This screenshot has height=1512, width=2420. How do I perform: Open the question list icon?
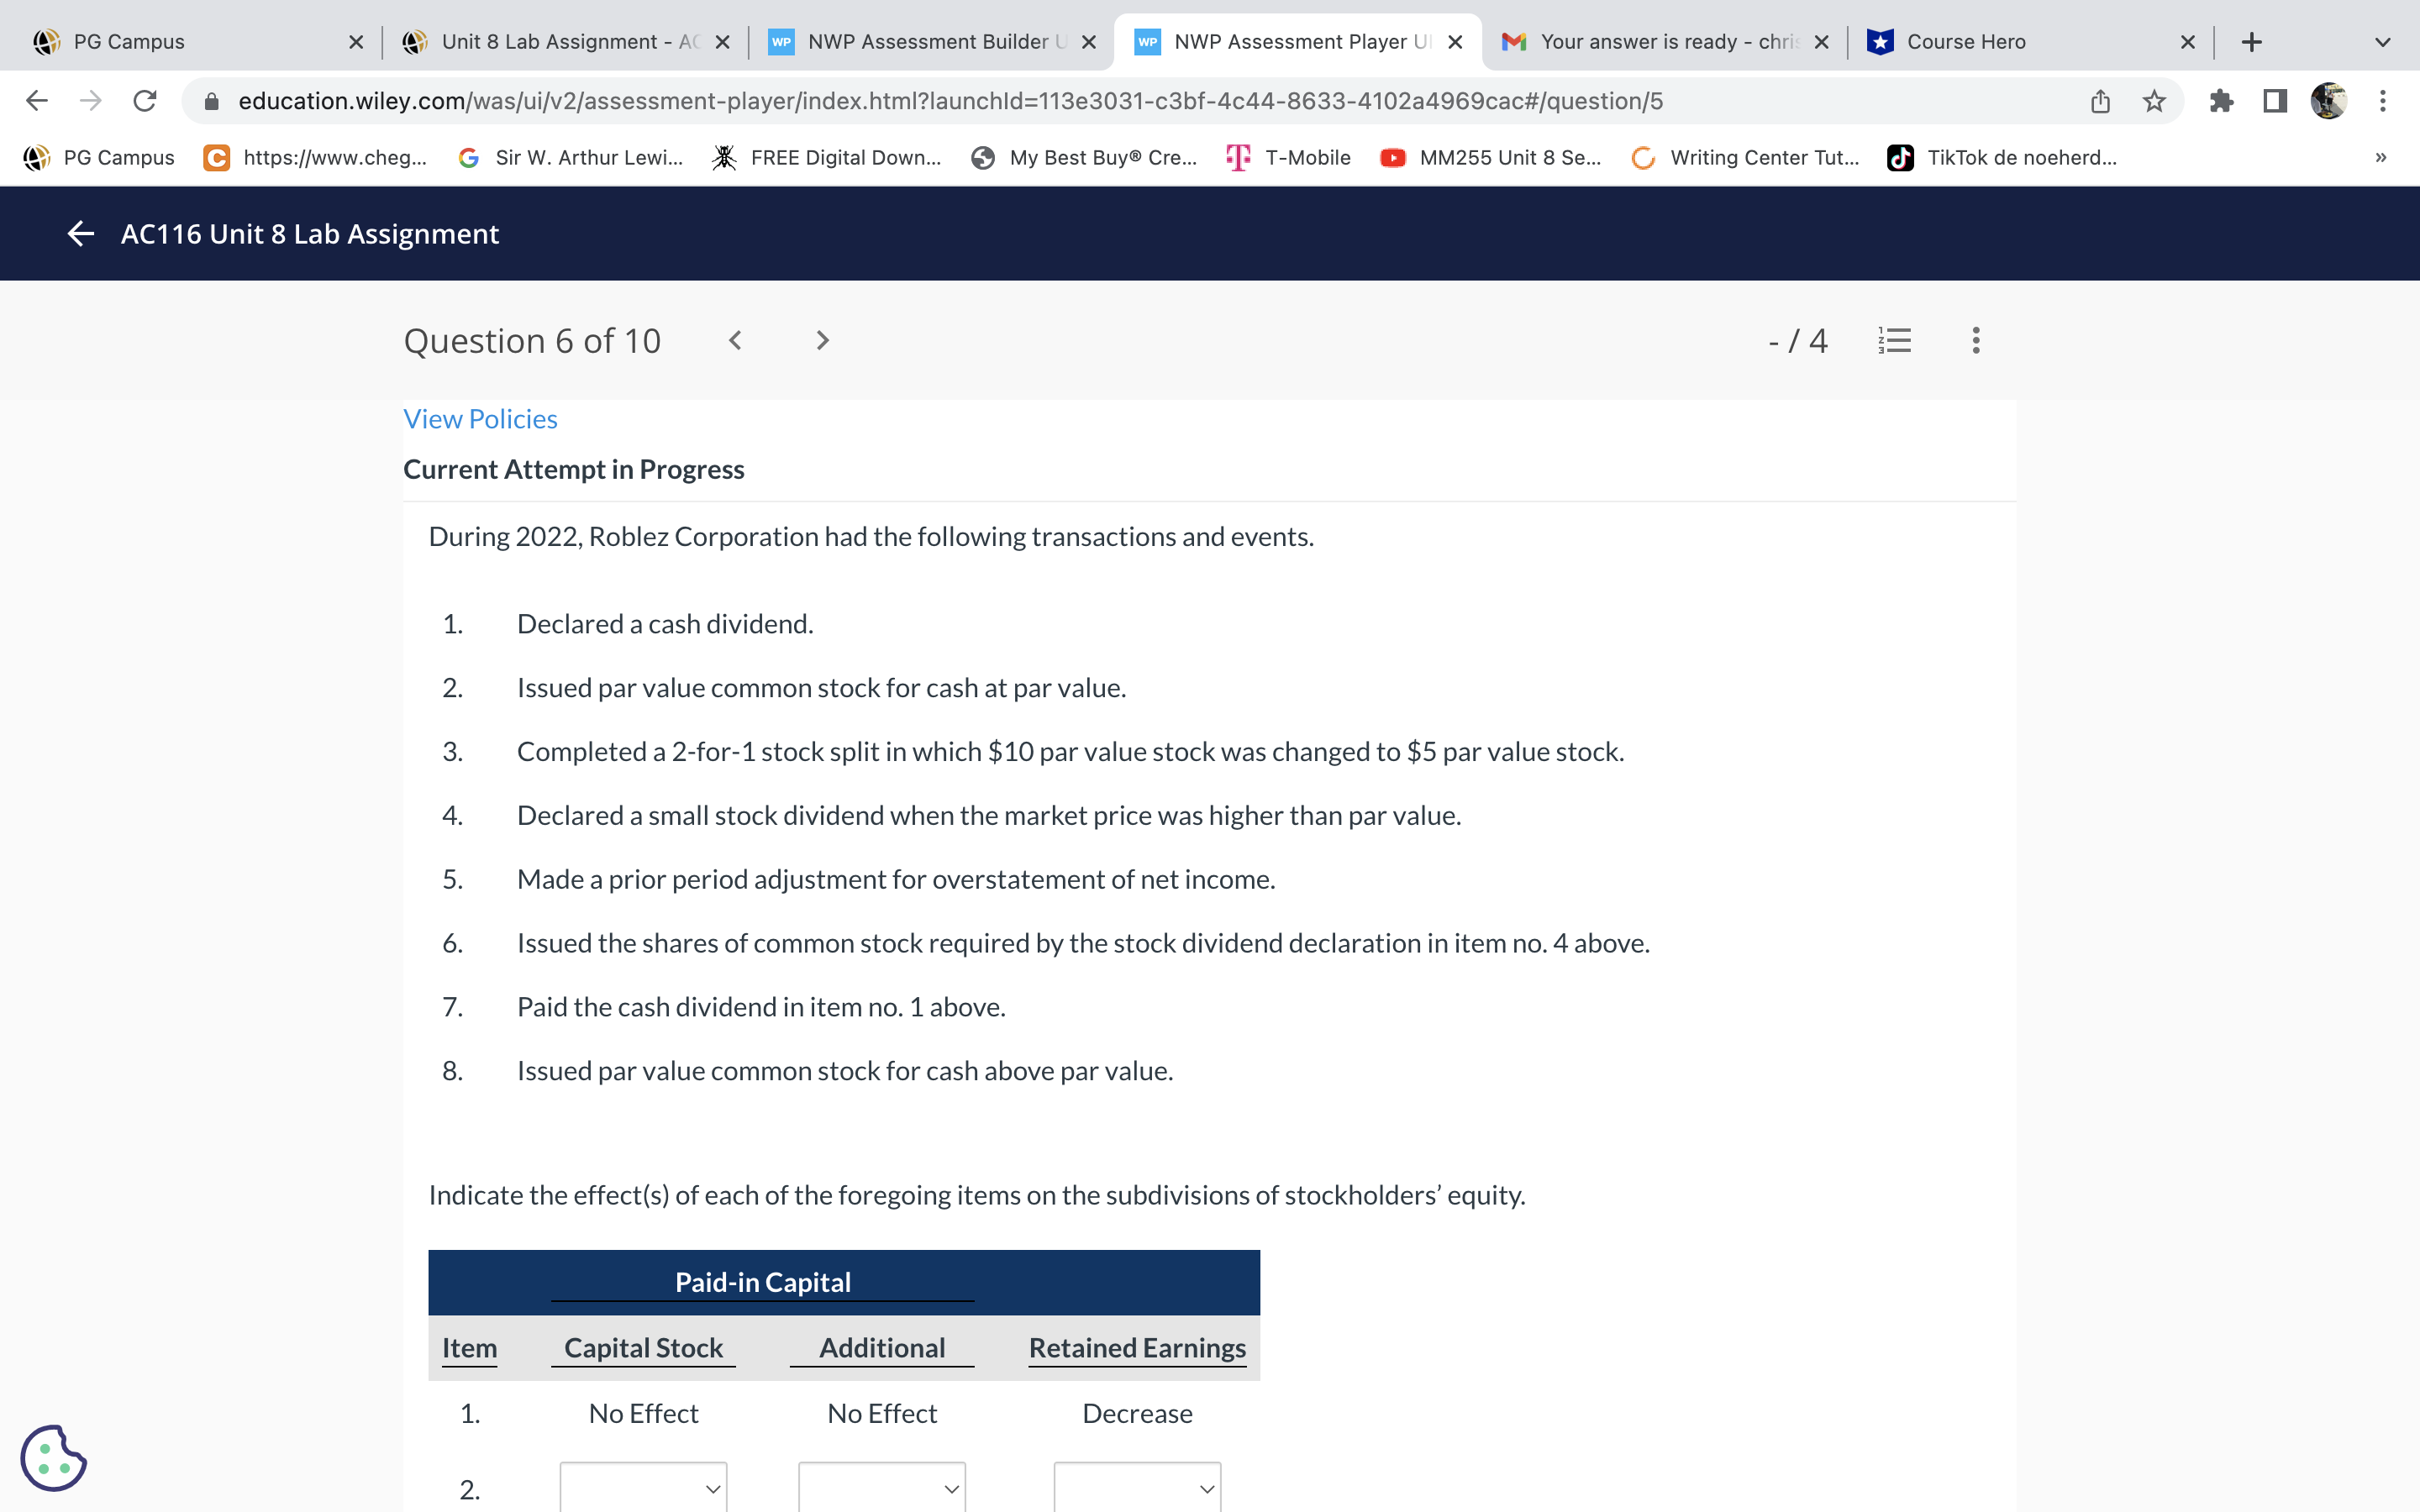click(x=1895, y=341)
